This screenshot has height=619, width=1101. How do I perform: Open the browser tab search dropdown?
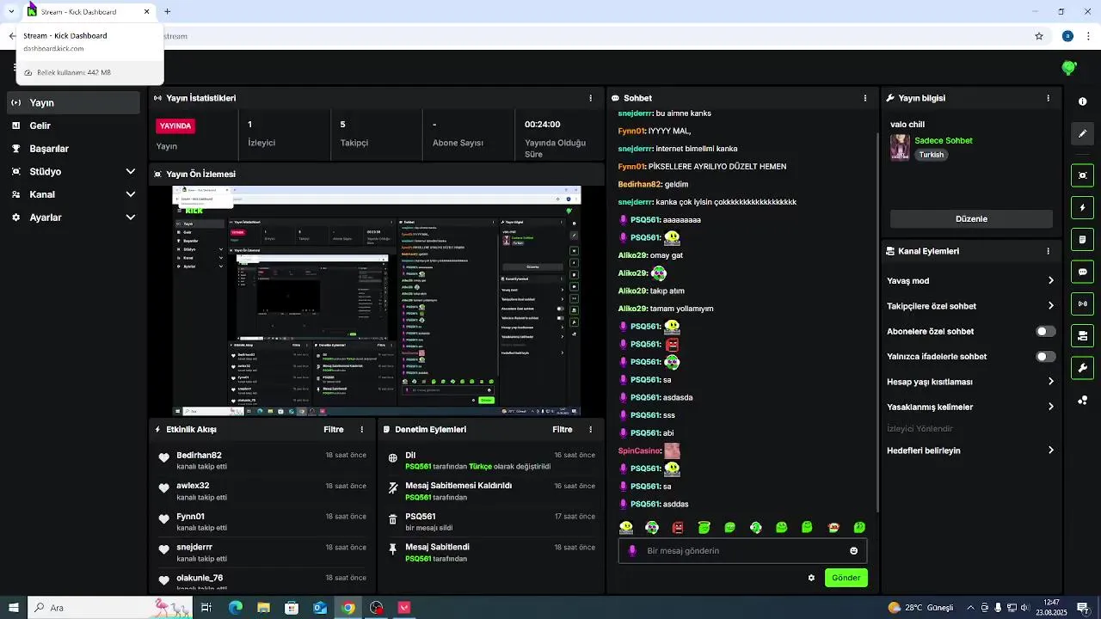[x=11, y=11]
